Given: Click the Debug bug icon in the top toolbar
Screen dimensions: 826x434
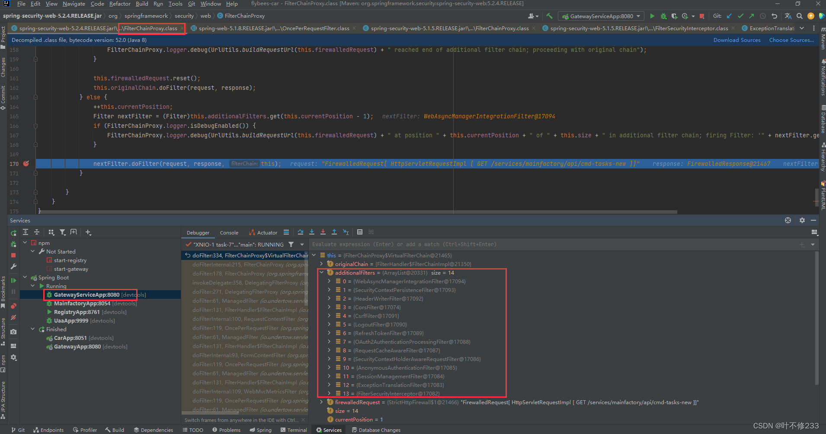Looking at the screenshot, I should click(x=663, y=16).
